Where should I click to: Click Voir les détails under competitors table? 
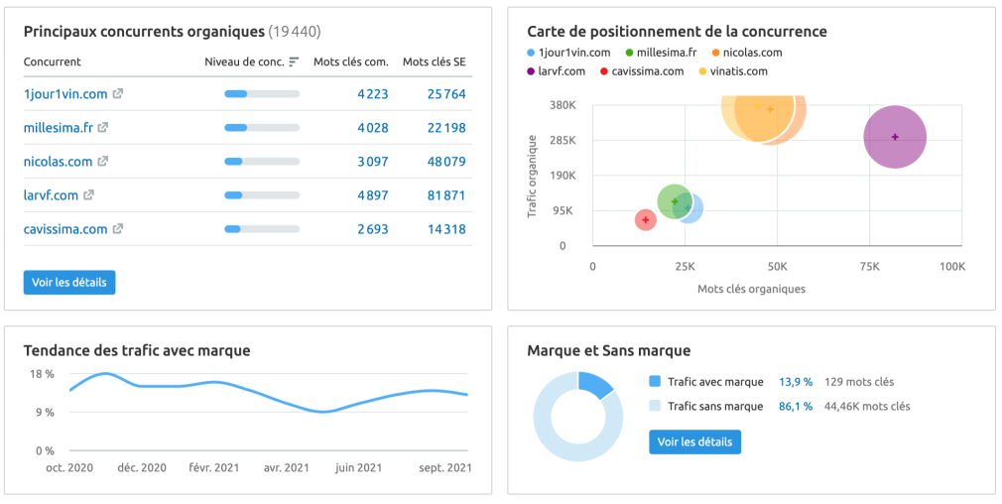[x=69, y=283]
